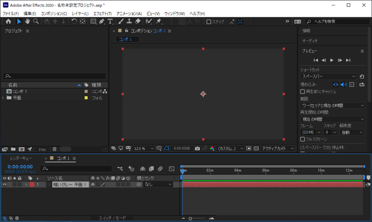Image resolution: width=372 pixels, height=222 pixels.
Task: Open the 現在の時間 play-from dropdown
Action: point(333,119)
